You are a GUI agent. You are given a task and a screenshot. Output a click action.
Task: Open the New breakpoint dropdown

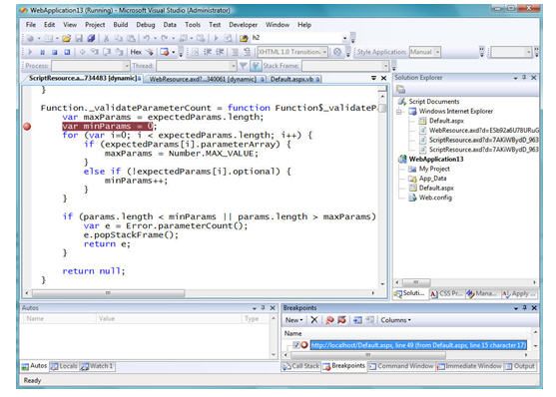(x=293, y=320)
